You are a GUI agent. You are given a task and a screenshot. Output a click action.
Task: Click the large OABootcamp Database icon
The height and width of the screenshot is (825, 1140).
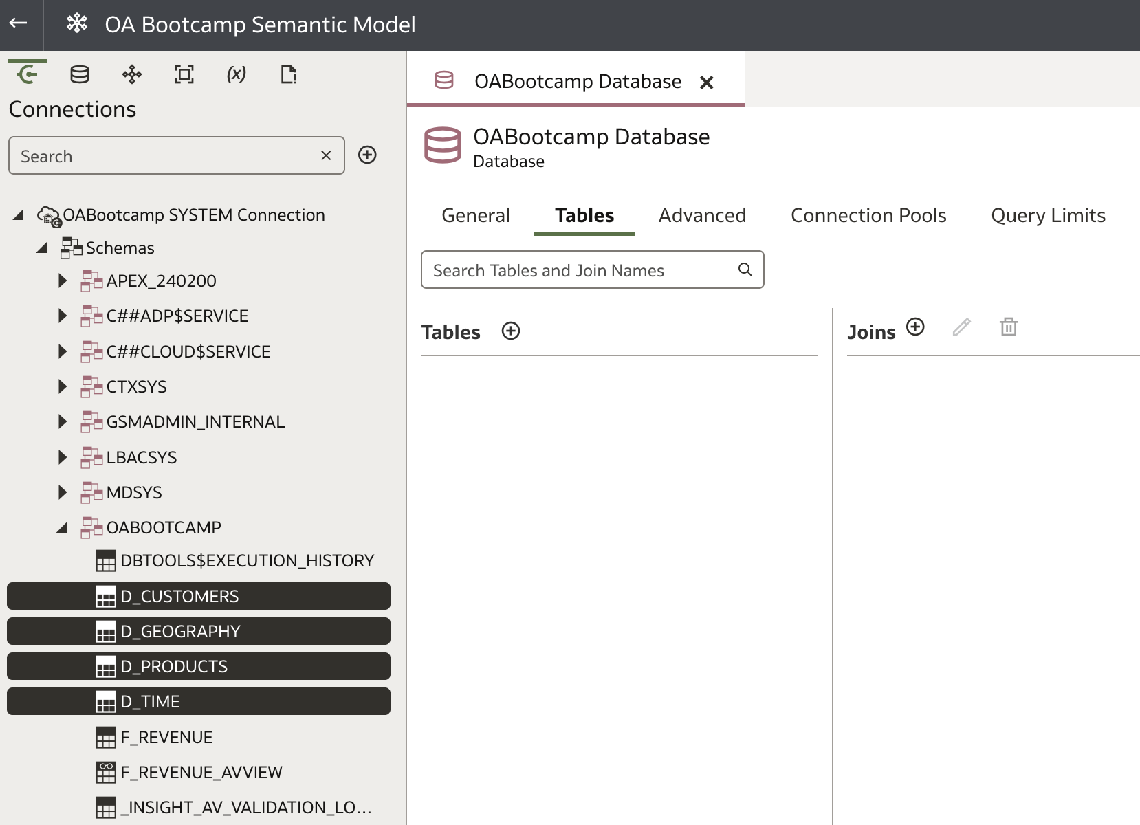coord(442,145)
